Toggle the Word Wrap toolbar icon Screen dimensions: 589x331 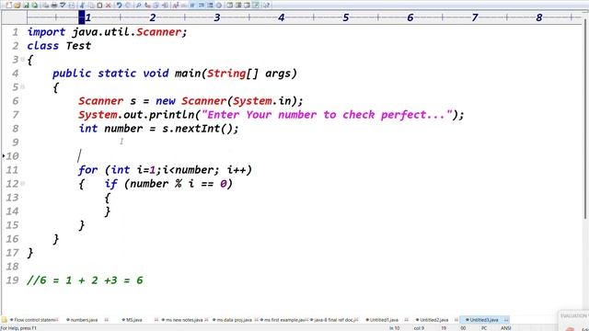(192, 6)
